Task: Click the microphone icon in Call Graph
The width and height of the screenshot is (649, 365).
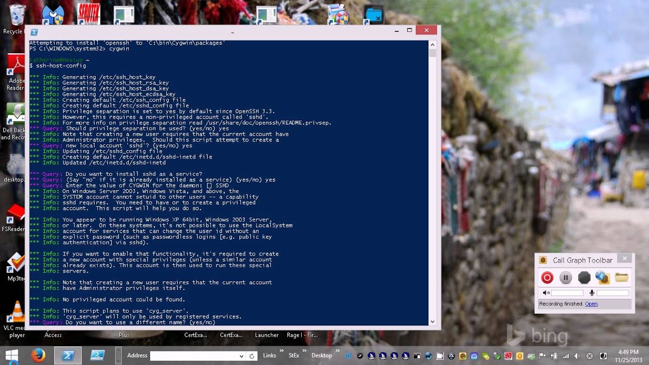Action: pos(591,293)
